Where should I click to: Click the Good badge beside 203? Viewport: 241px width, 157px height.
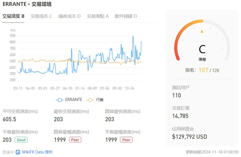(21, 140)
